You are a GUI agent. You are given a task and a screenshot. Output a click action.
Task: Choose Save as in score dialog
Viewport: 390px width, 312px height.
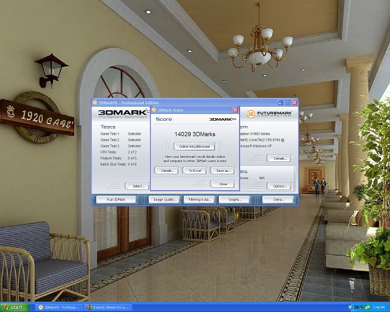point(222,171)
